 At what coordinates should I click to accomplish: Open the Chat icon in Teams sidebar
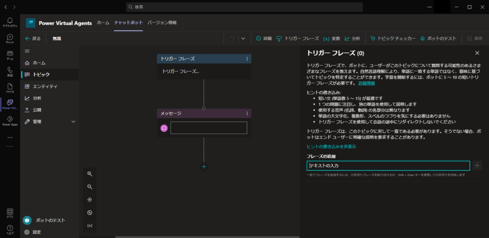click(x=10, y=39)
